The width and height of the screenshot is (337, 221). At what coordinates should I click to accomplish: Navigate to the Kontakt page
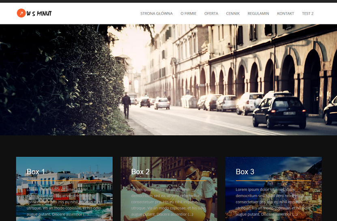point(285,13)
